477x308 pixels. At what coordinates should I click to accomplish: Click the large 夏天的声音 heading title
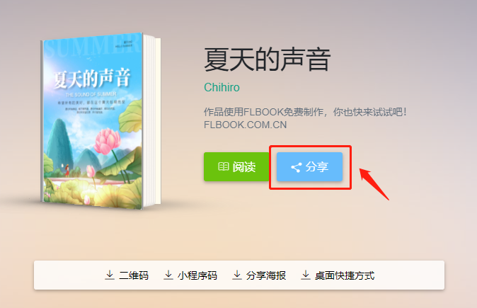pyautogui.click(x=268, y=59)
